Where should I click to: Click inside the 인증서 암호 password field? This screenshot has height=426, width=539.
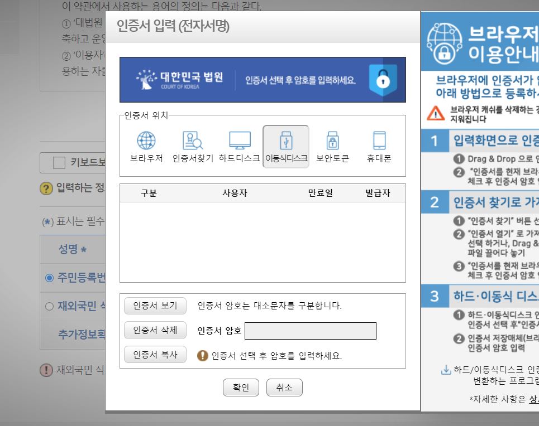click(x=311, y=331)
